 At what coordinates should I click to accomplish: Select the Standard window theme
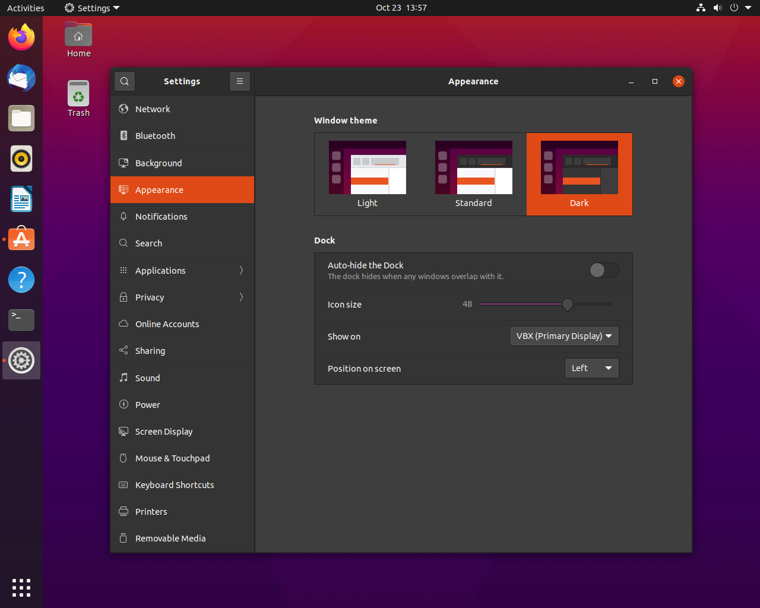tap(473, 174)
